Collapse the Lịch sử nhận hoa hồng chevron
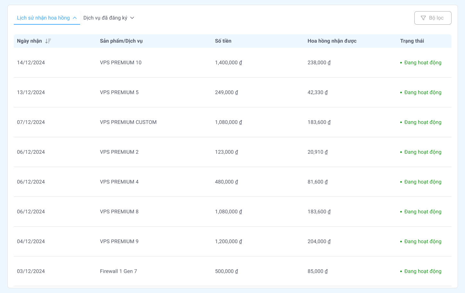This screenshot has height=293, width=465. [x=75, y=18]
